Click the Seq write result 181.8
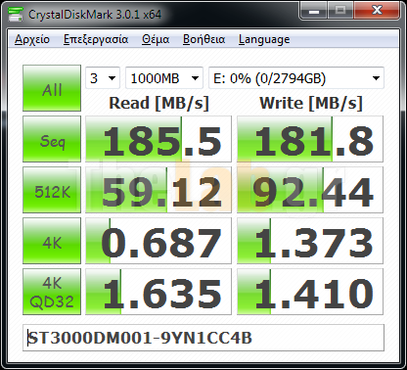The image size is (407, 370). [310, 139]
